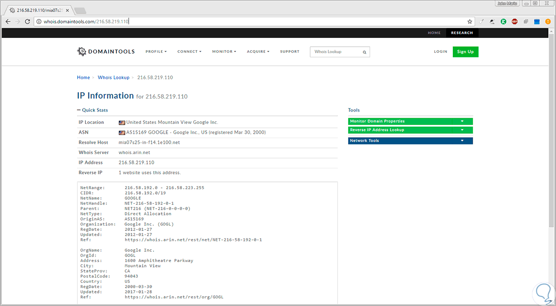Screen dimensions: 556x306
Task: Click the whois.arin.net server value
Action: [135, 152]
